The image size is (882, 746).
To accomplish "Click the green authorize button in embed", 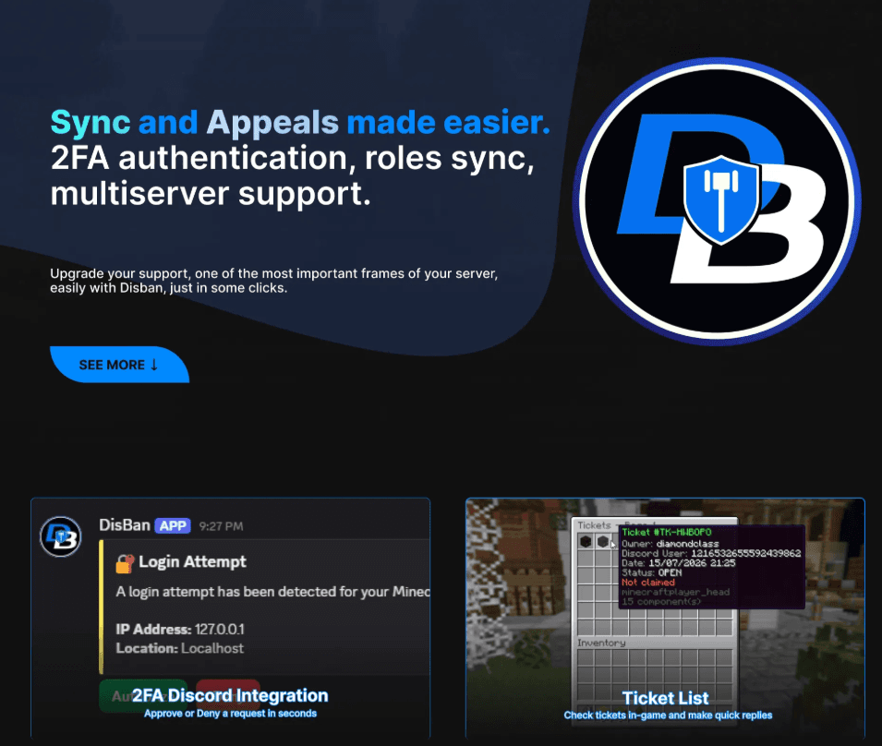I will coord(143,696).
